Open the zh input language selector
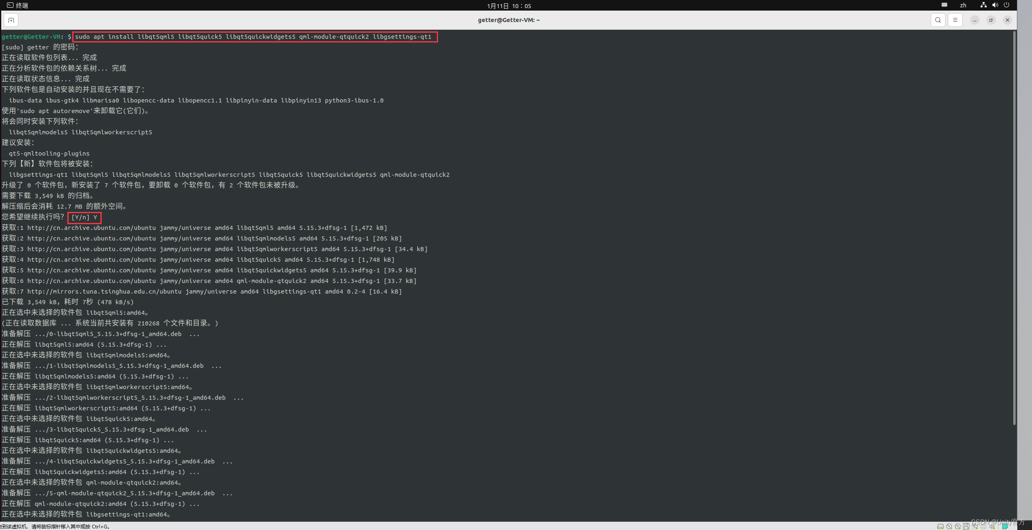This screenshot has width=1032, height=530. (963, 5)
